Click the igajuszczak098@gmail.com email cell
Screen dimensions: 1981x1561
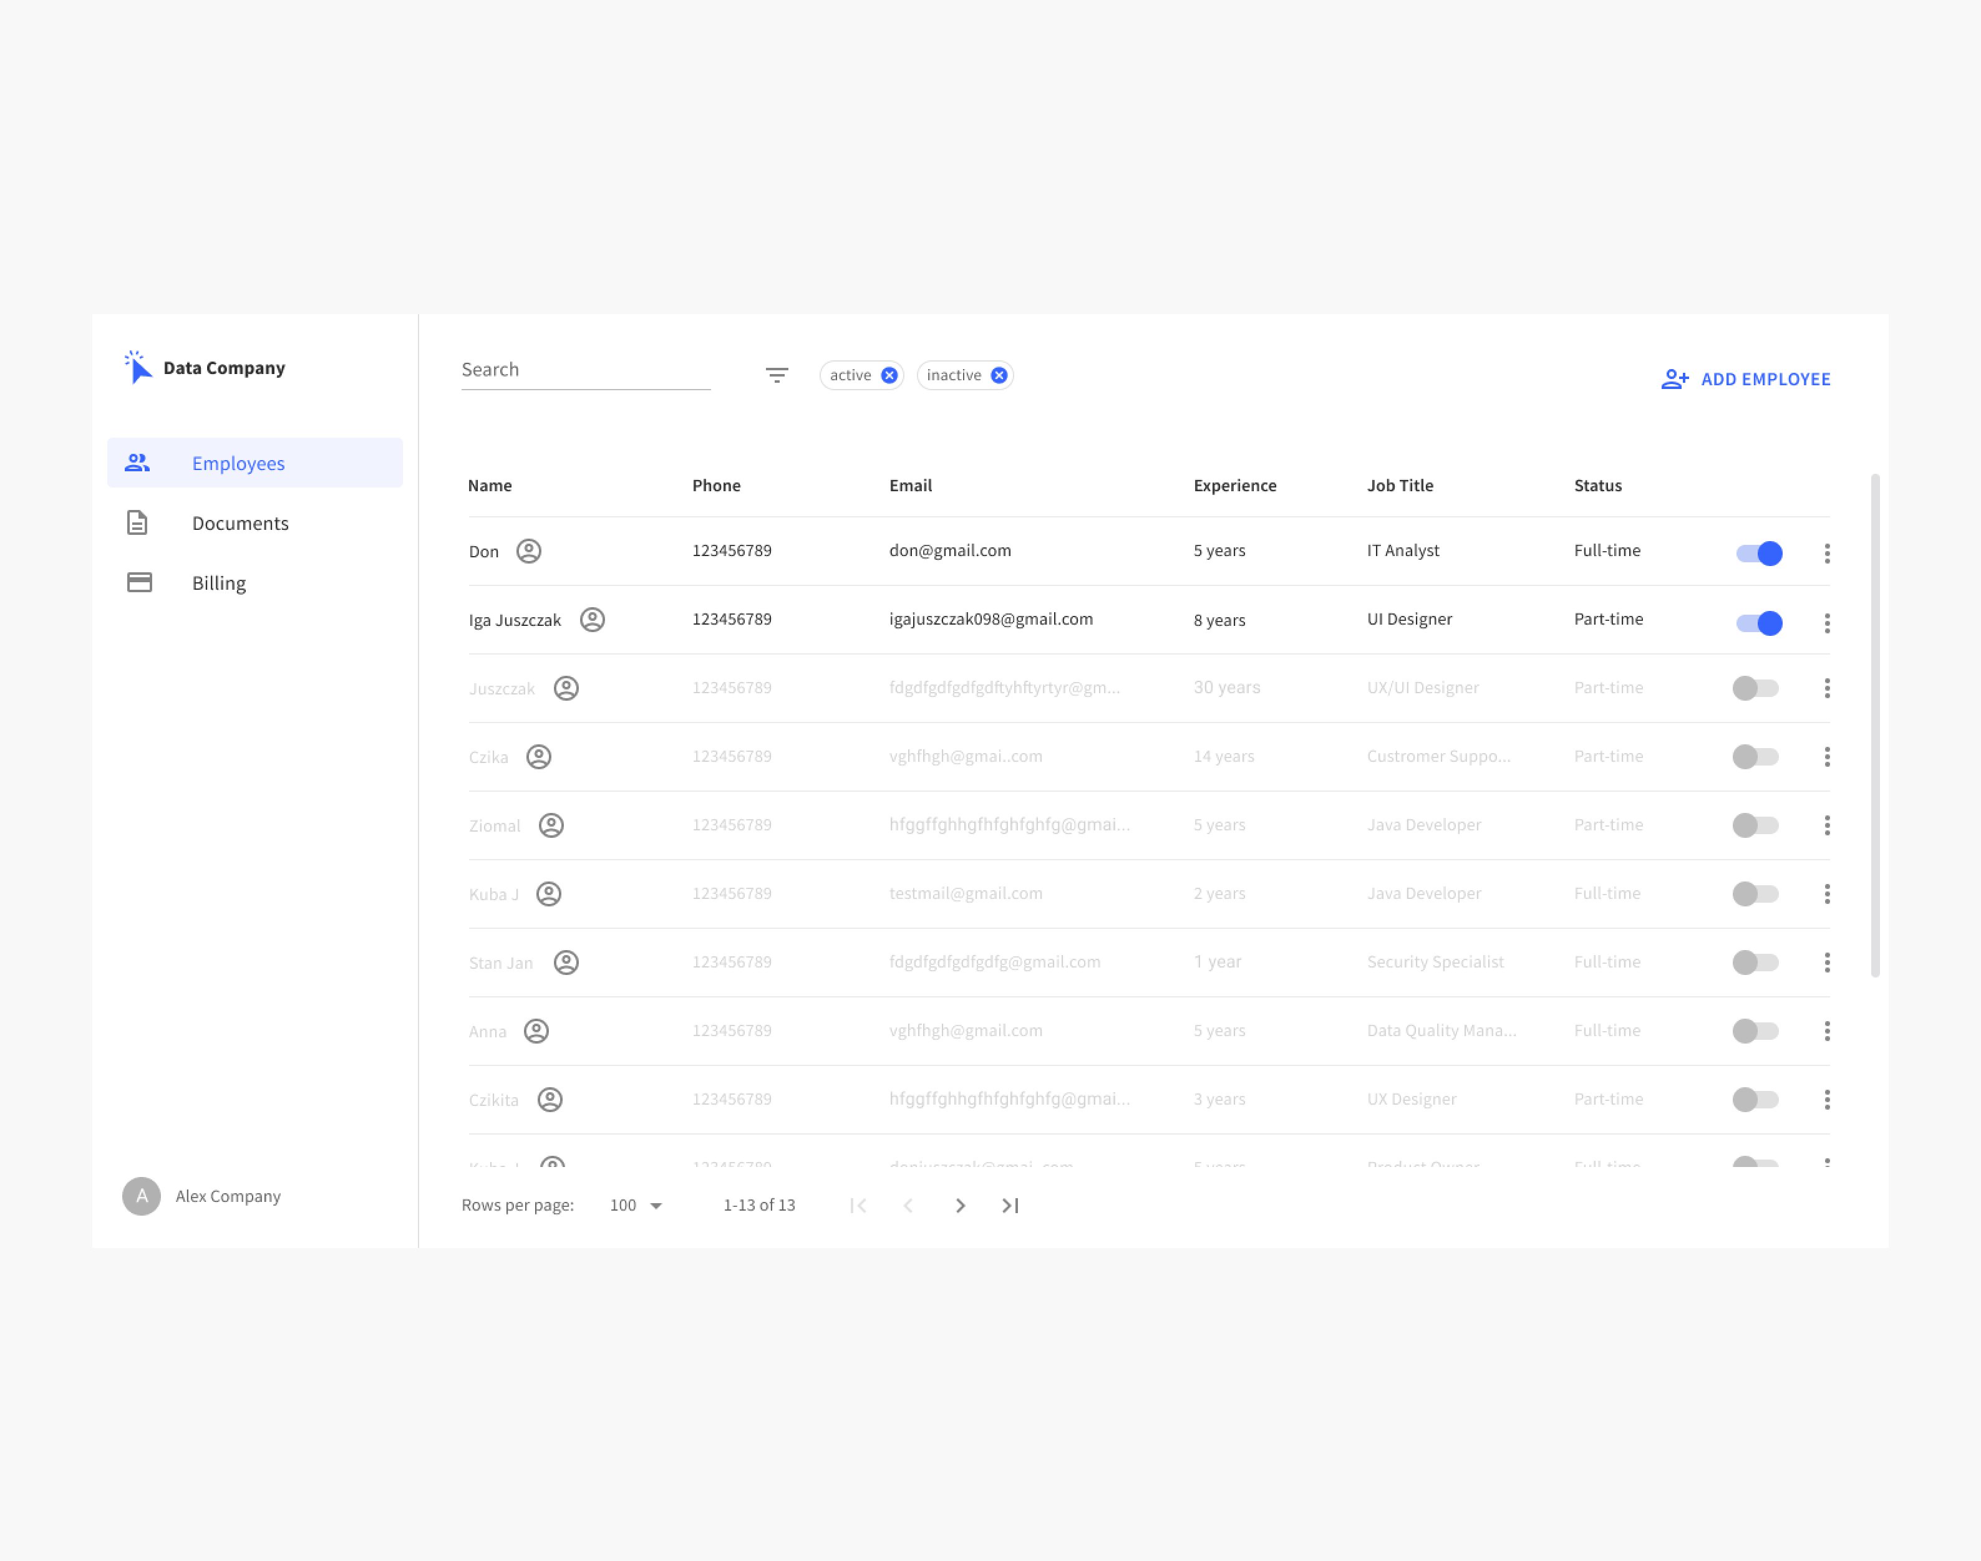991,619
